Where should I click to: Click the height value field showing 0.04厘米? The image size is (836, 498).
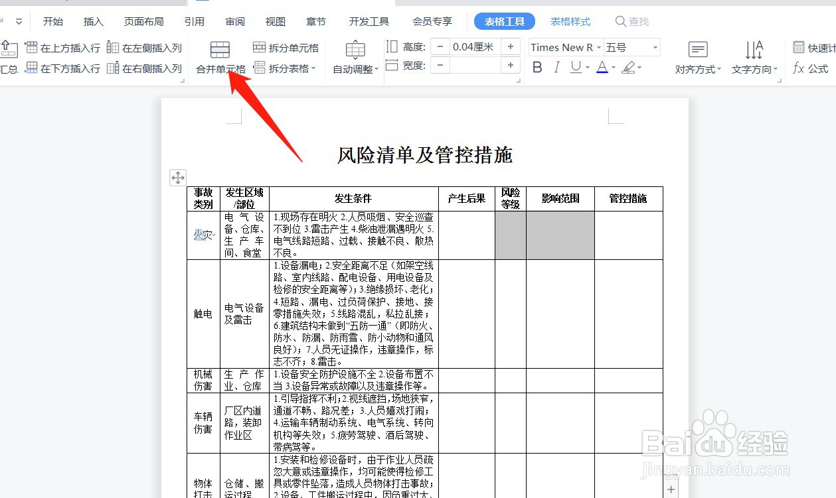click(x=475, y=47)
